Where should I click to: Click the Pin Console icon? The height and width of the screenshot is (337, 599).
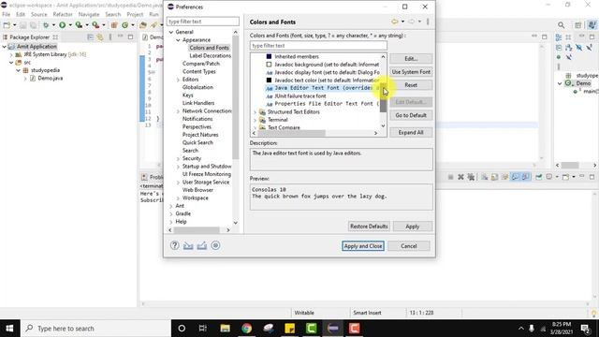[539, 177]
